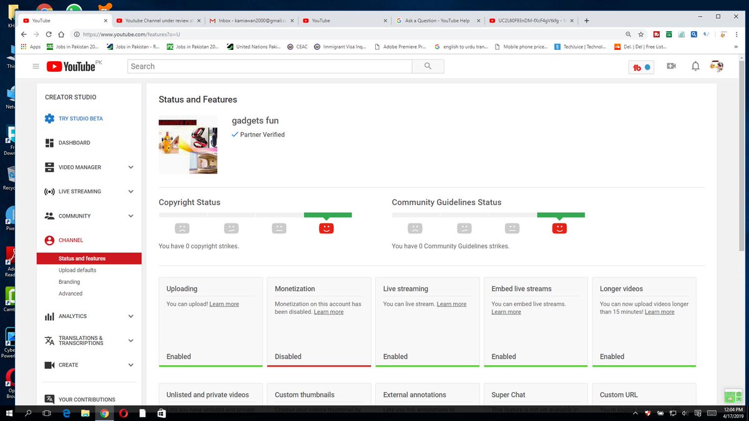Expand the Community section chevron
749x421 pixels.
pos(130,216)
